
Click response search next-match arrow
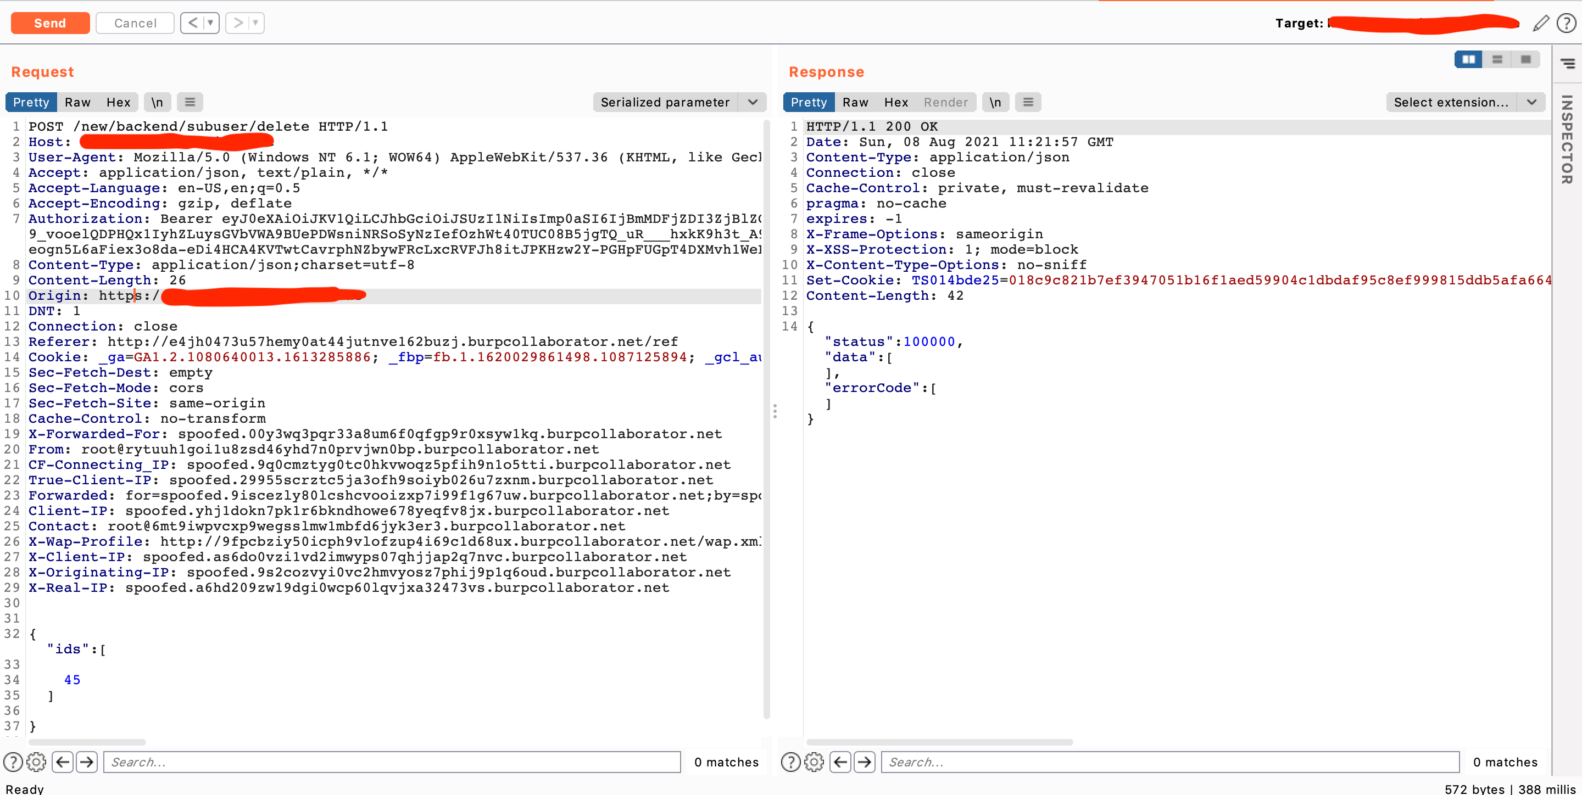[865, 762]
